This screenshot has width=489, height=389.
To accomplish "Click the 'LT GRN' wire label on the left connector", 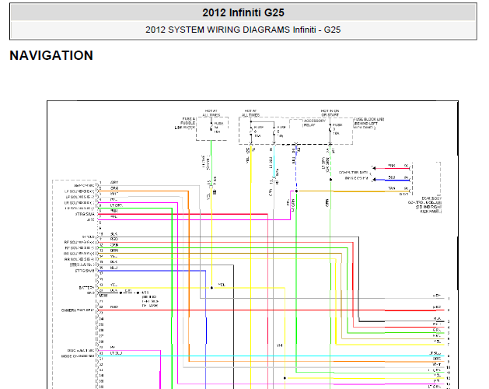I will tap(117, 205).
